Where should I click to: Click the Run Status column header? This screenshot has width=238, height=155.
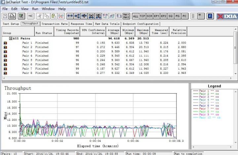44,31
